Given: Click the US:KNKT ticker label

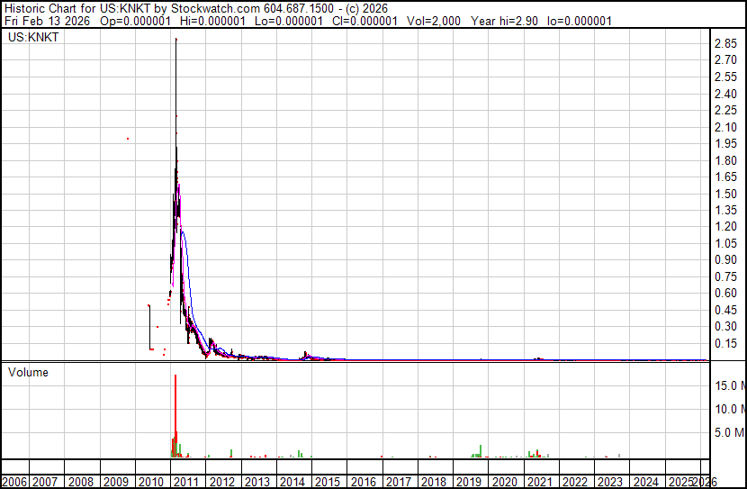Looking at the screenshot, I should pos(32,38).
